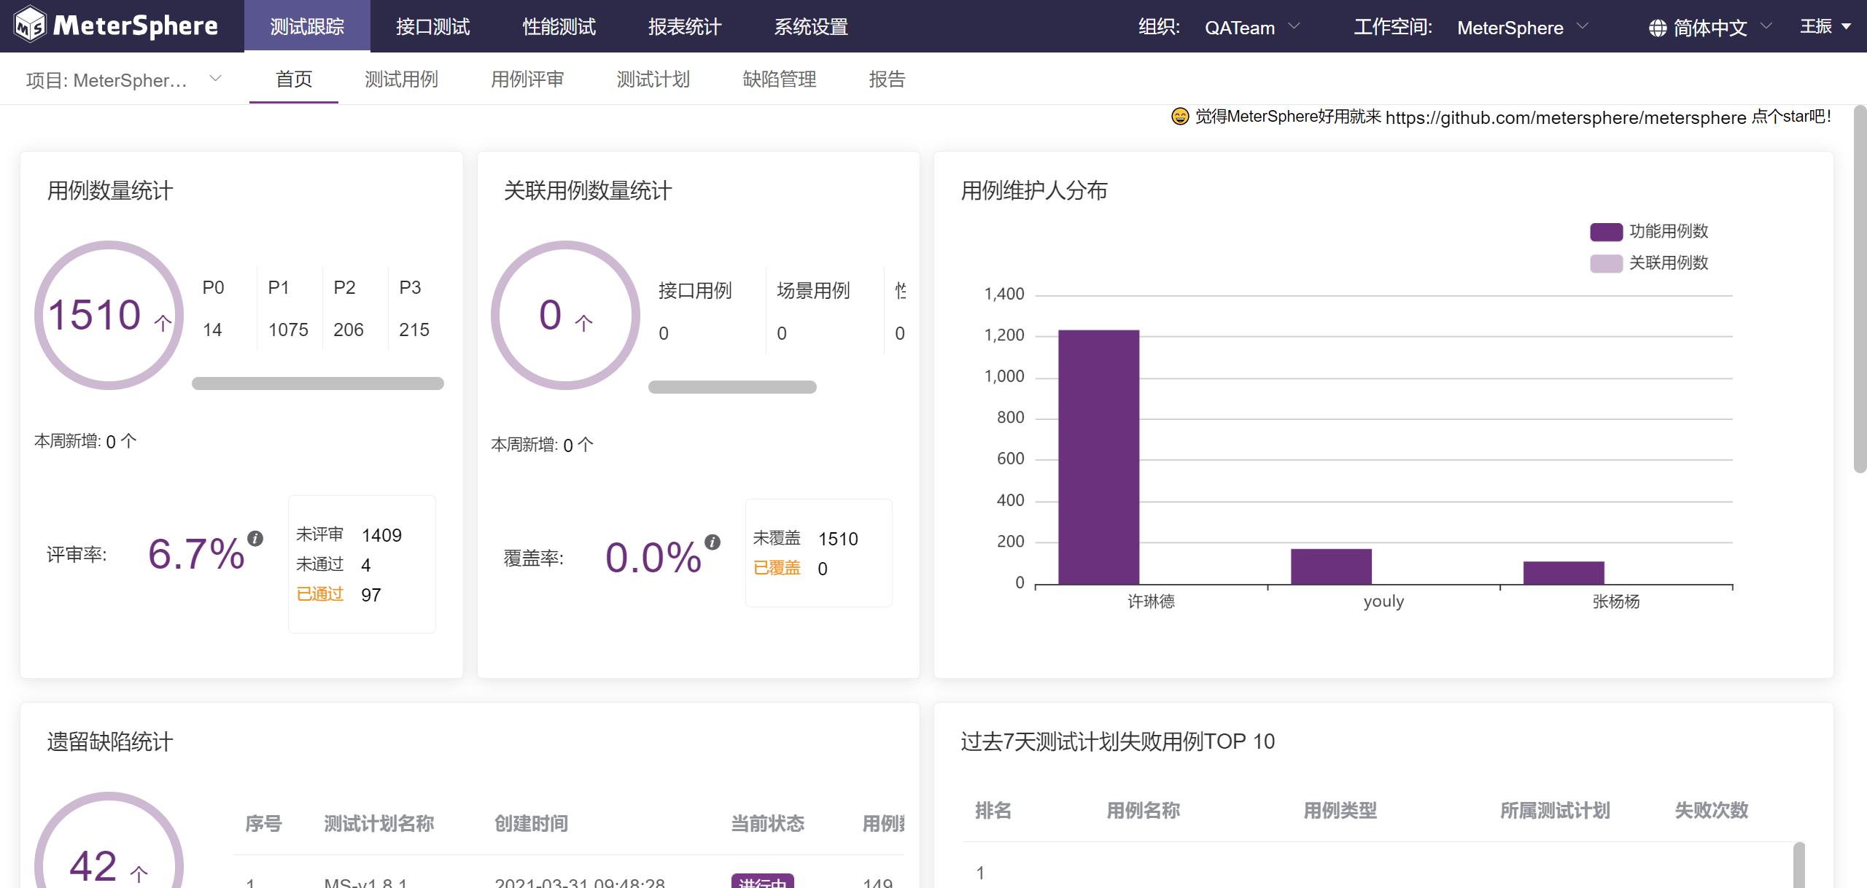Toggle the 功能用例数 legend swatch
Screen dimensions: 1867x888
coord(1606,232)
